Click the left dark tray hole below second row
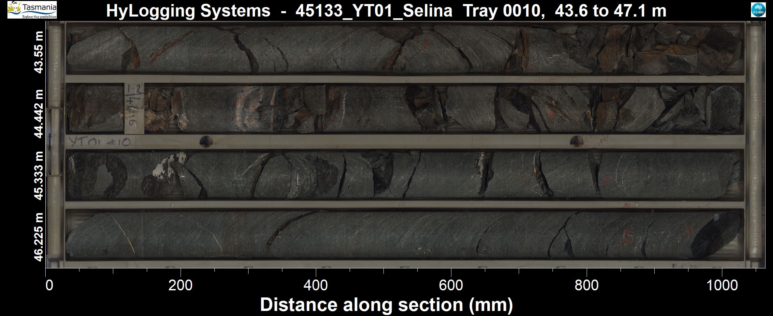Screen dimensions: 773x316 pyautogui.click(x=206, y=141)
